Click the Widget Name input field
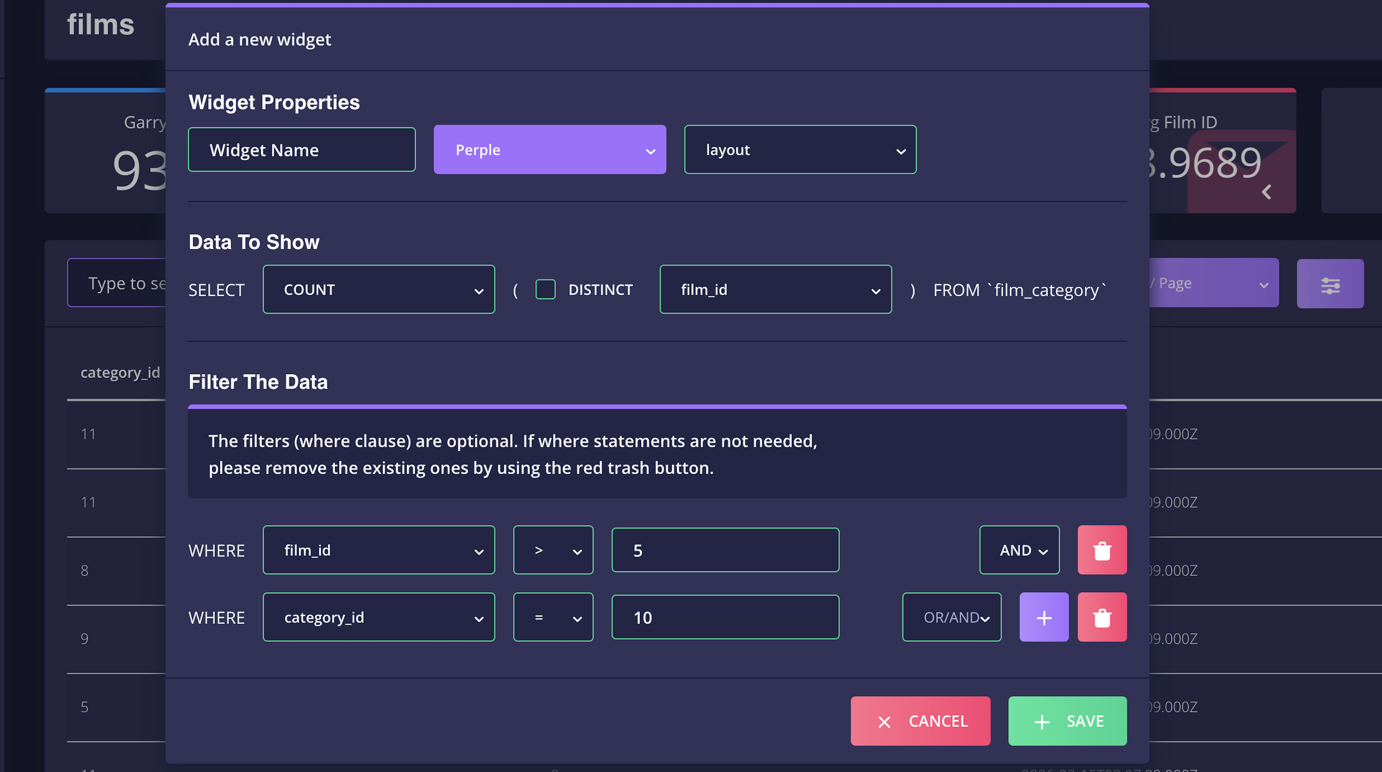The width and height of the screenshot is (1382, 772). click(302, 150)
